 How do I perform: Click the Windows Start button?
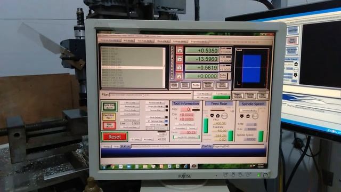[x=104, y=167]
